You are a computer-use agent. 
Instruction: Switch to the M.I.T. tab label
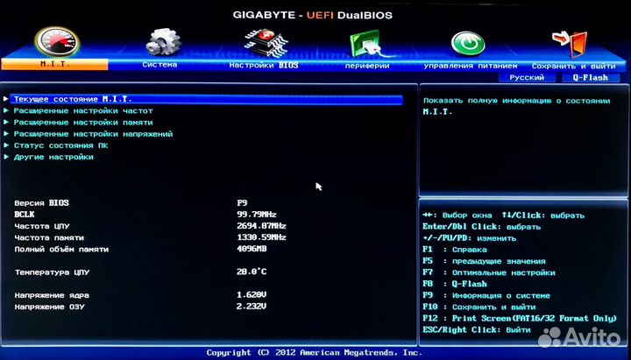(x=54, y=64)
